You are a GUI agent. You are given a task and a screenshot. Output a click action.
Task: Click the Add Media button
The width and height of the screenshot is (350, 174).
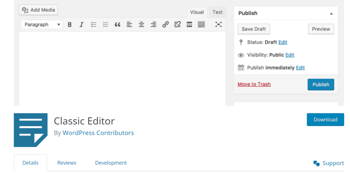38,10
